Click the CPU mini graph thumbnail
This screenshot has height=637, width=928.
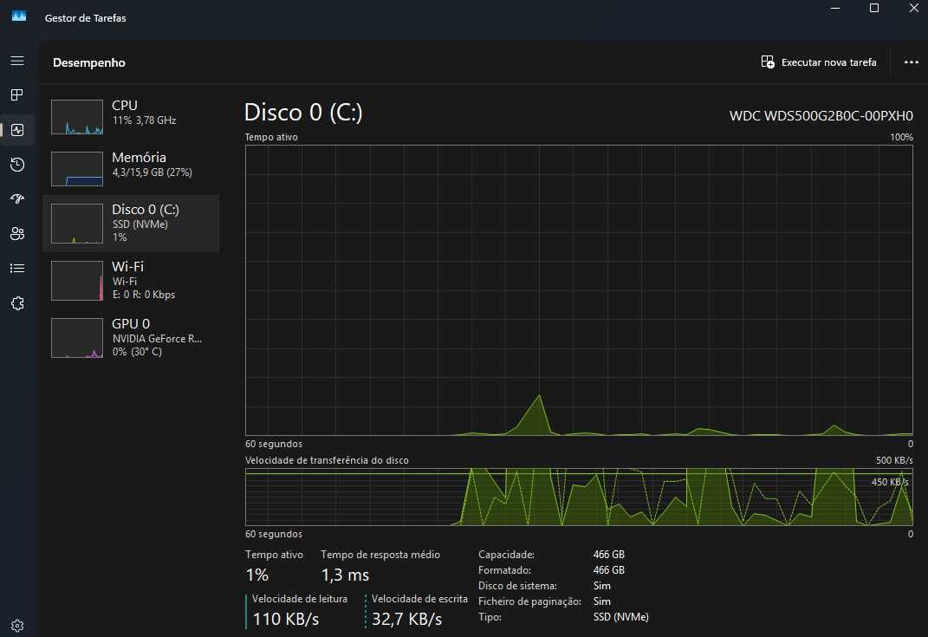click(77, 117)
